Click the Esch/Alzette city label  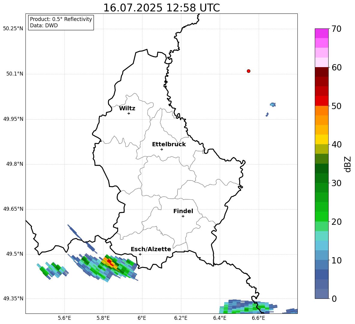(x=151, y=249)
